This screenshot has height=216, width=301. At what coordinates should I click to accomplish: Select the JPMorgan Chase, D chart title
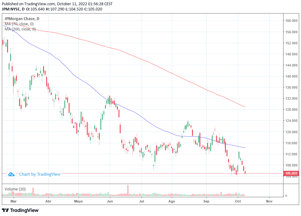(22, 19)
